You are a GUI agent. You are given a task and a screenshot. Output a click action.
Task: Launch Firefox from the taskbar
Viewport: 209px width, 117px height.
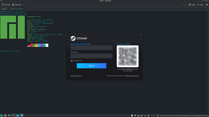tap(5, 115)
